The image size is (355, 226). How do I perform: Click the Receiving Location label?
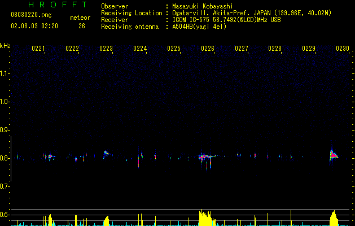132,13
